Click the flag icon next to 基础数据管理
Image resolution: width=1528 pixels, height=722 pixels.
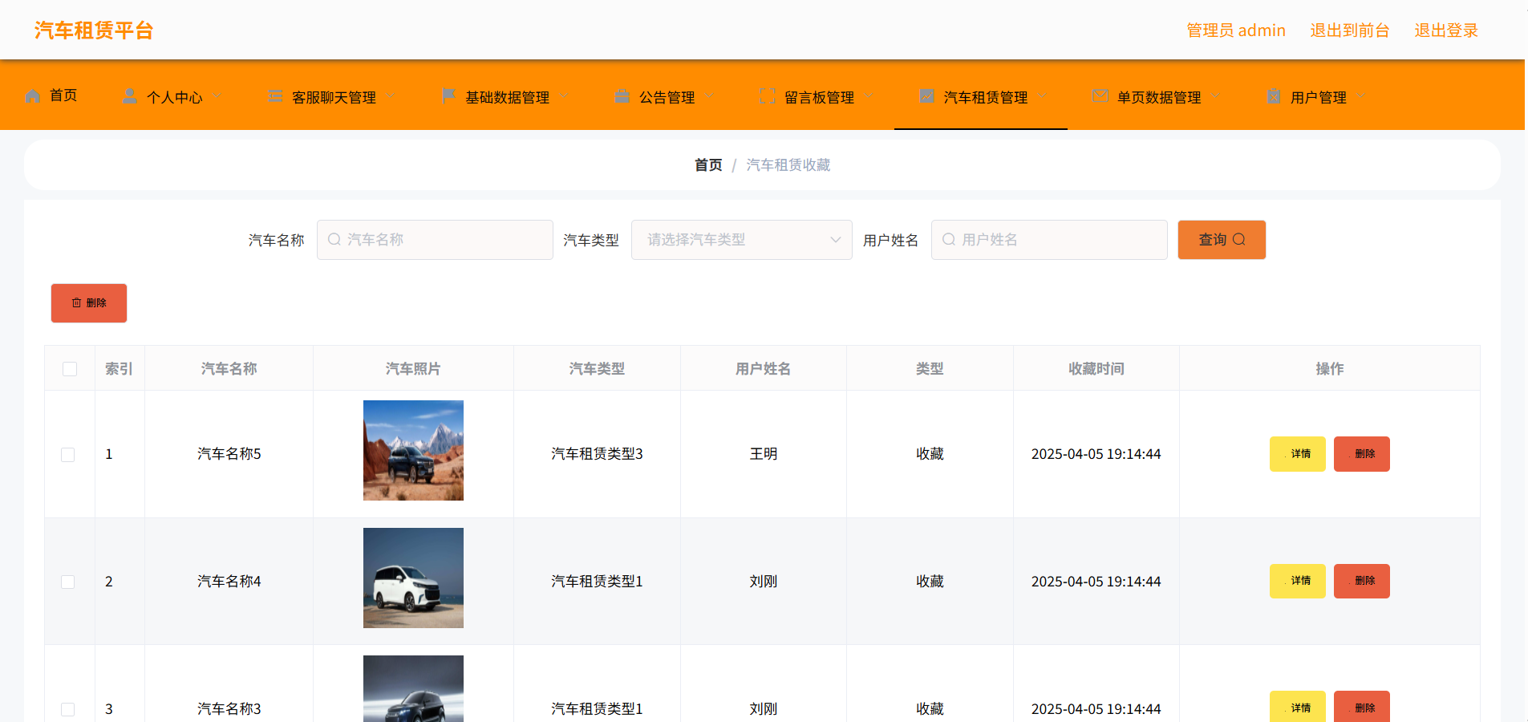pos(448,95)
